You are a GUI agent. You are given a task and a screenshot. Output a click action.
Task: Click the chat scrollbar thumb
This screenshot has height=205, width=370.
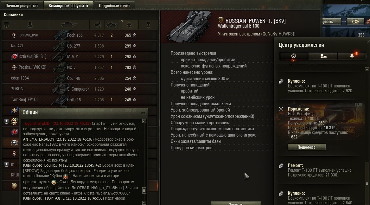click(144, 190)
